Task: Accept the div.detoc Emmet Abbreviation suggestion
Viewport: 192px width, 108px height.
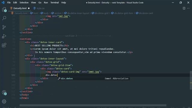Action: pos(94,79)
